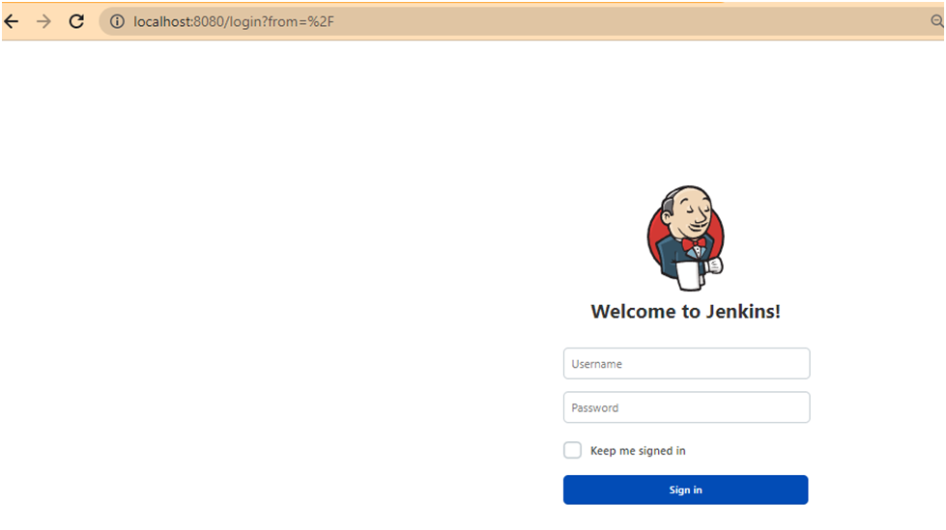Click the browser forward arrow

(43, 21)
